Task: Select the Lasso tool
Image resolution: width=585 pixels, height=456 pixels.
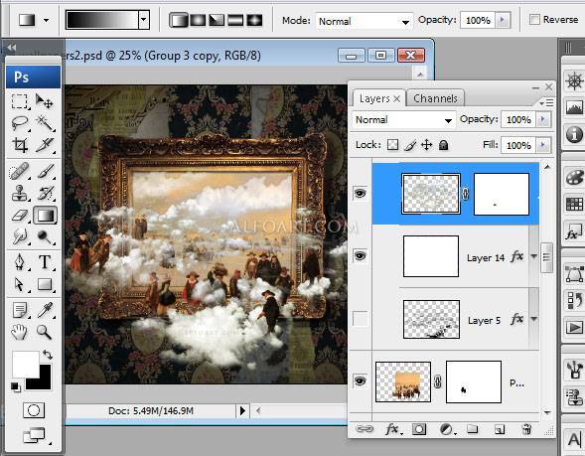Action: 20,123
